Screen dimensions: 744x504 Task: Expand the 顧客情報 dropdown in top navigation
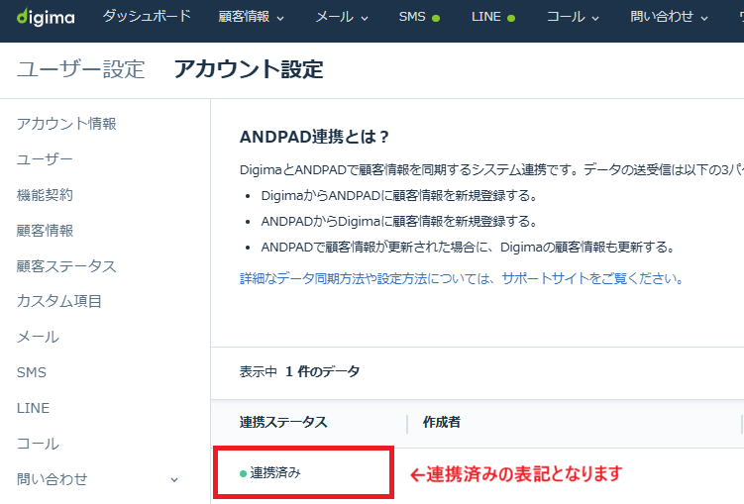[251, 17]
